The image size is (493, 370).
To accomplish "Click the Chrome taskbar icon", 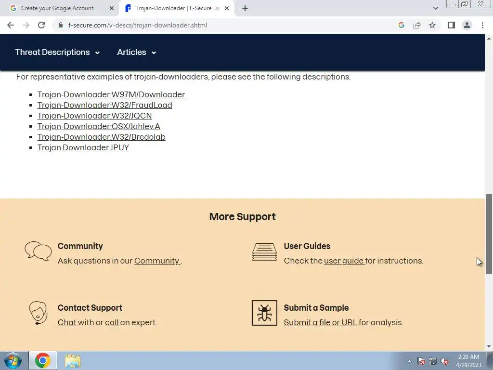I will point(43,360).
